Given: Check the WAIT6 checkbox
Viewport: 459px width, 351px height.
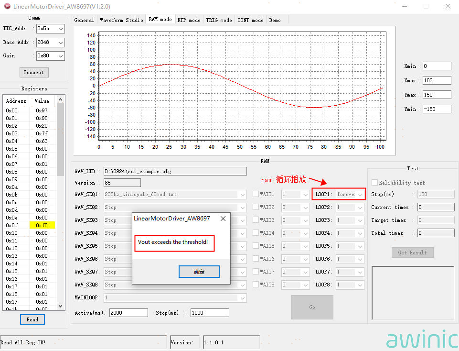Looking at the screenshot, I should pos(256,258).
